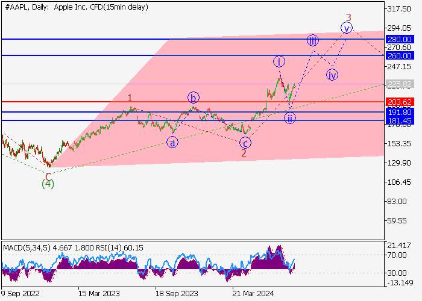Click the green (4) wave label

pyautogui.click(x=48, y=184)
